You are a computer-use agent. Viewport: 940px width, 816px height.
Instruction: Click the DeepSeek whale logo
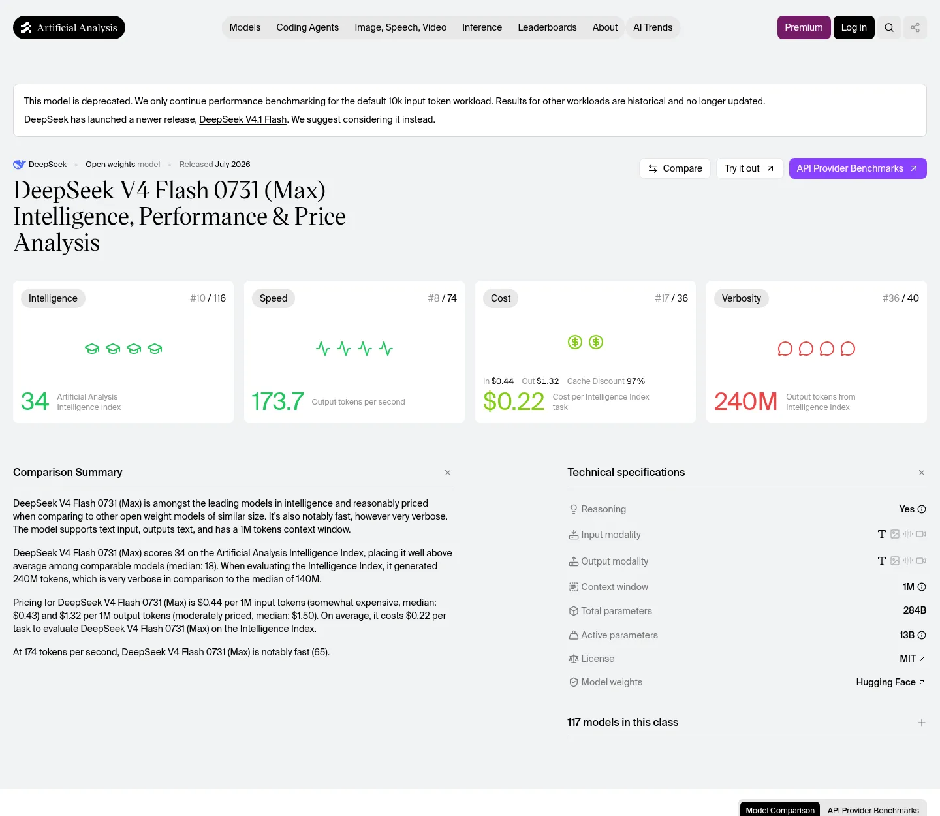[20, 165]
